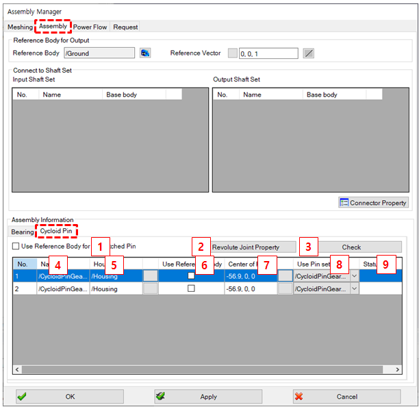419x407 pixels.
Task: Click /CycloidPinGea... name cell in row 1
Action: click(63, 276)
